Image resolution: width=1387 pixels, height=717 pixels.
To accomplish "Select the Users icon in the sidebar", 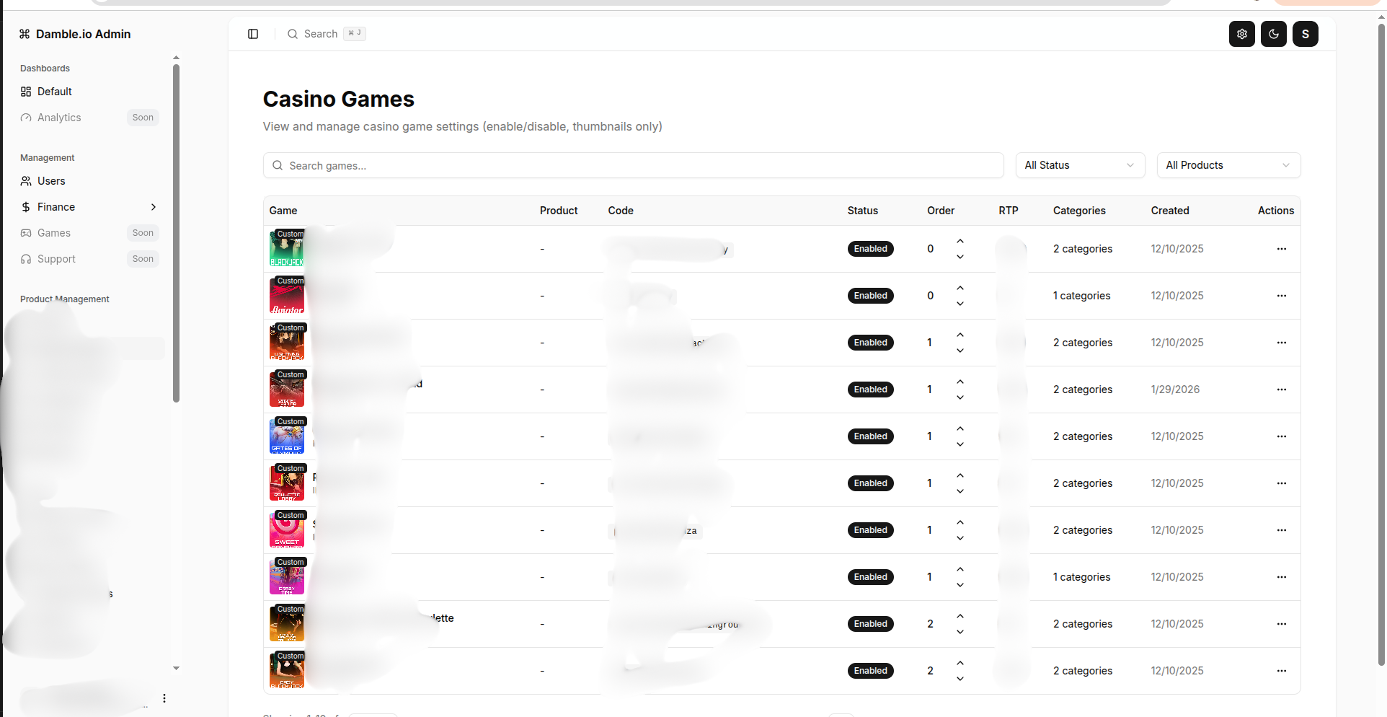I will (x=26, y=180).
